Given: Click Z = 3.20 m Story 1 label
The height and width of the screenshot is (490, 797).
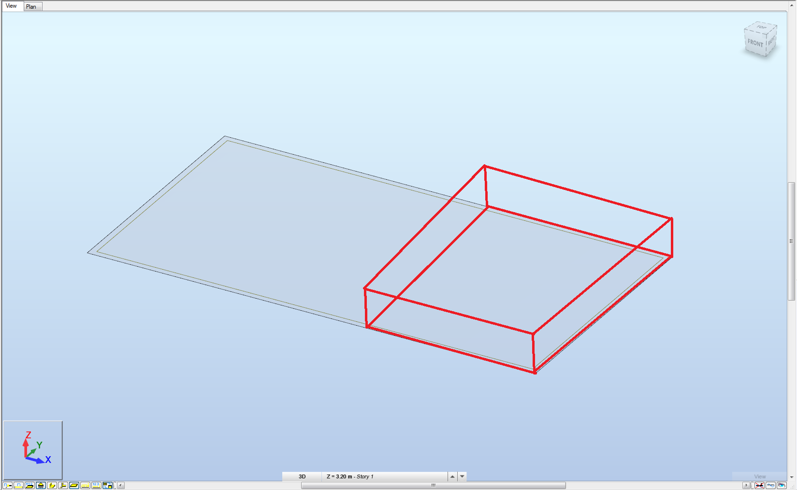Looking at the screenshot, I should tap(350, 476).
